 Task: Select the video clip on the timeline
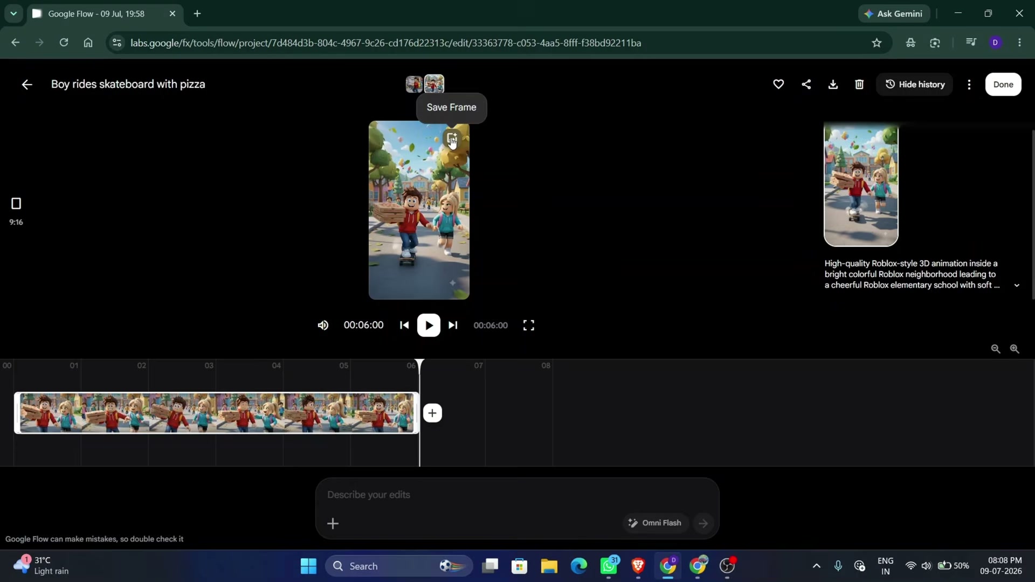click(217, 413)
